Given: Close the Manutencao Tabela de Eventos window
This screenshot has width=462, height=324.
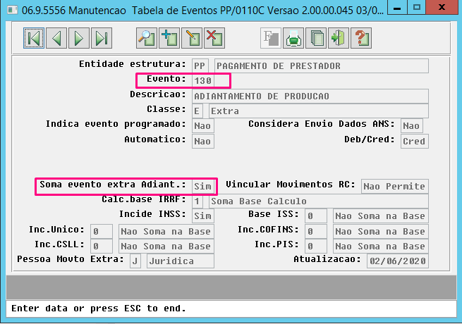Looking at the screenshot, I should coord(442,7).
